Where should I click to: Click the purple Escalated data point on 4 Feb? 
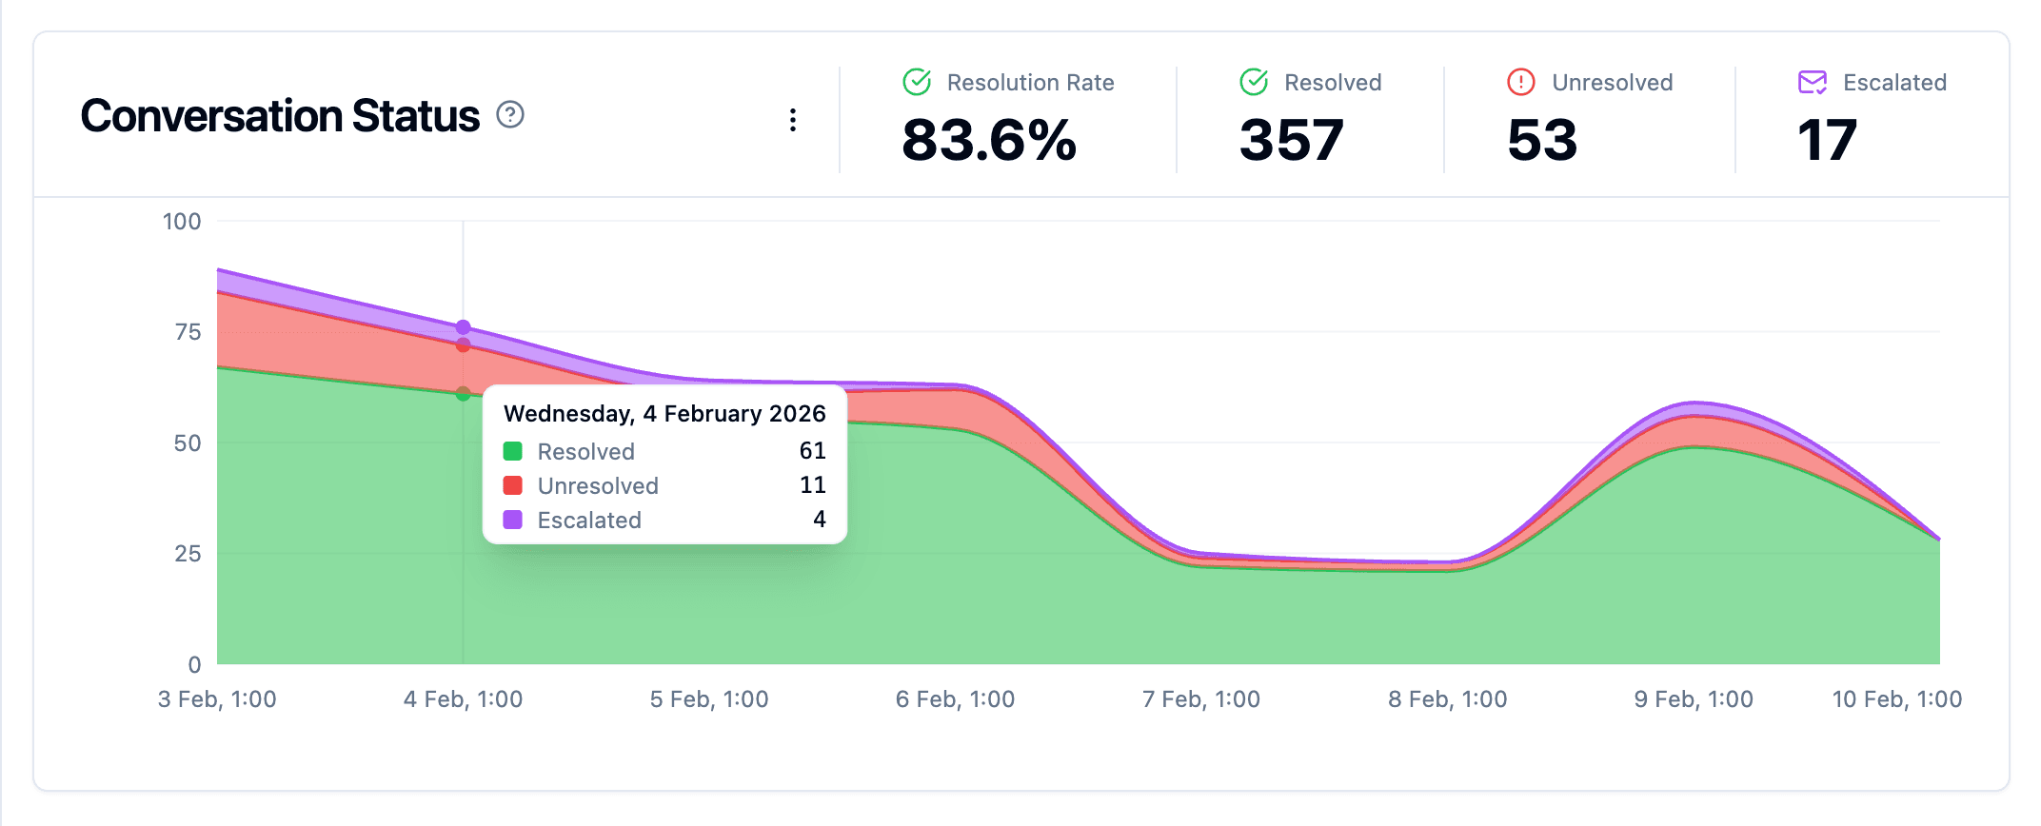[464, 327]
